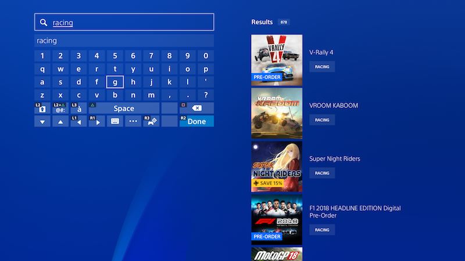Tap the letter w key
Image resolution: width=465 pixels, height=261 pixels.
tap(60, 69)
